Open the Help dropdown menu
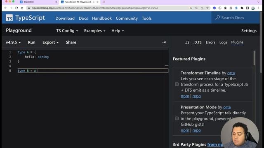Viewport: 264px width, 148px height. [118, 31]
